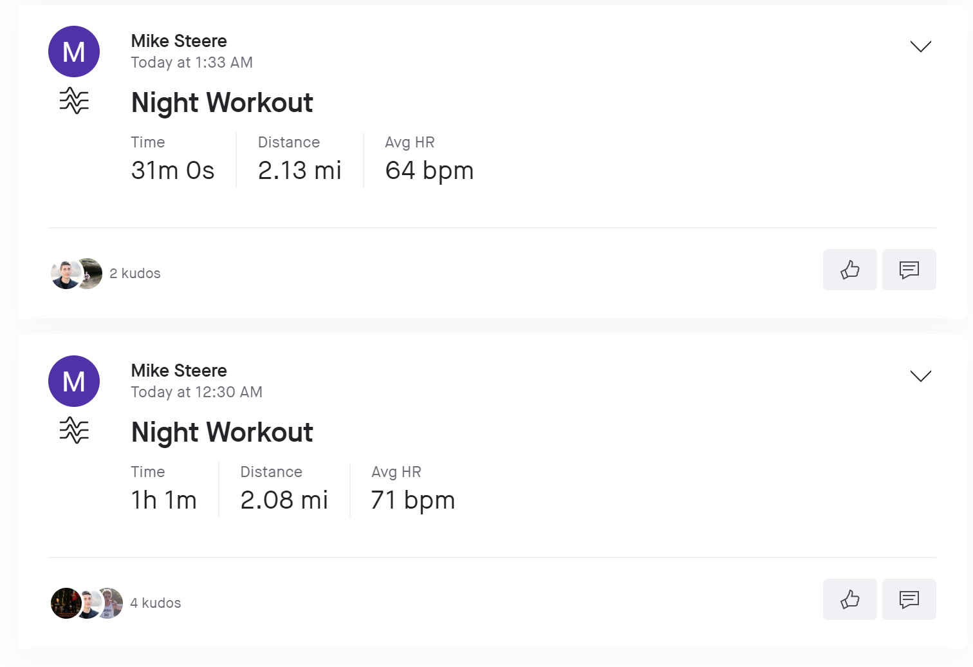Viewport: 973px width, 667px height.
Task: Open the first Night Workout title link
Action: [x=222, y=103]
